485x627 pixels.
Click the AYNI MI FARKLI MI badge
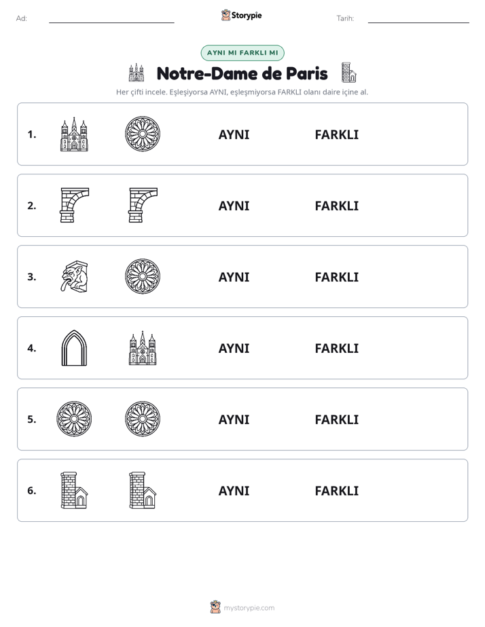(x=242, y=53)
